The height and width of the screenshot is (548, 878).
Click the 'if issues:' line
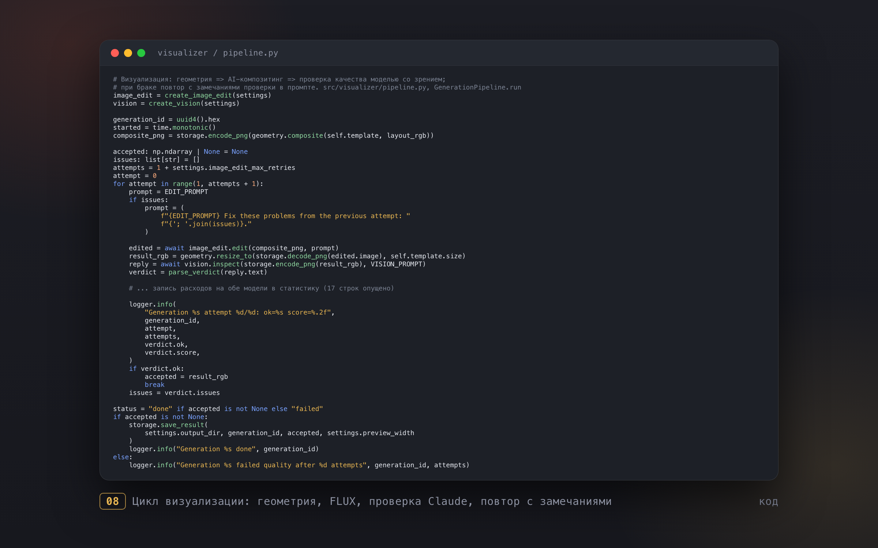[149, 200]
